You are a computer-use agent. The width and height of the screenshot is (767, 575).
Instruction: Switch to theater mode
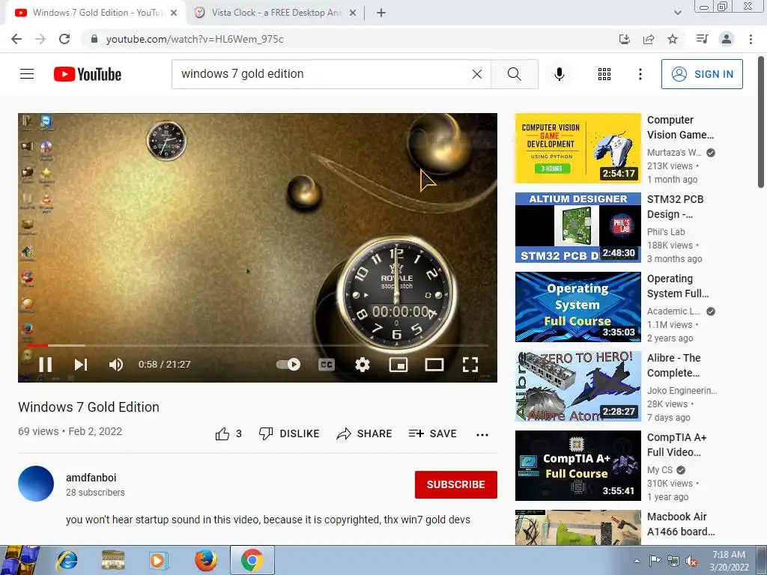434,365
